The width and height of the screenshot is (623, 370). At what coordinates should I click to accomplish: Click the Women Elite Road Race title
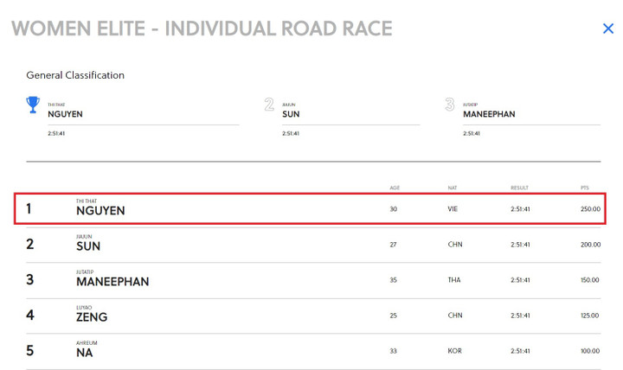pyautogui.click(x=202, y=29)
